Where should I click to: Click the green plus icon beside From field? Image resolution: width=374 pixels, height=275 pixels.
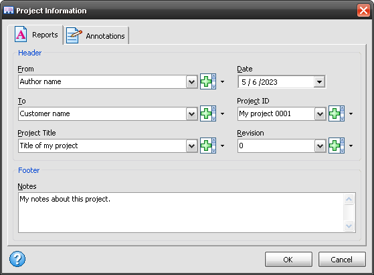point(208,81)
